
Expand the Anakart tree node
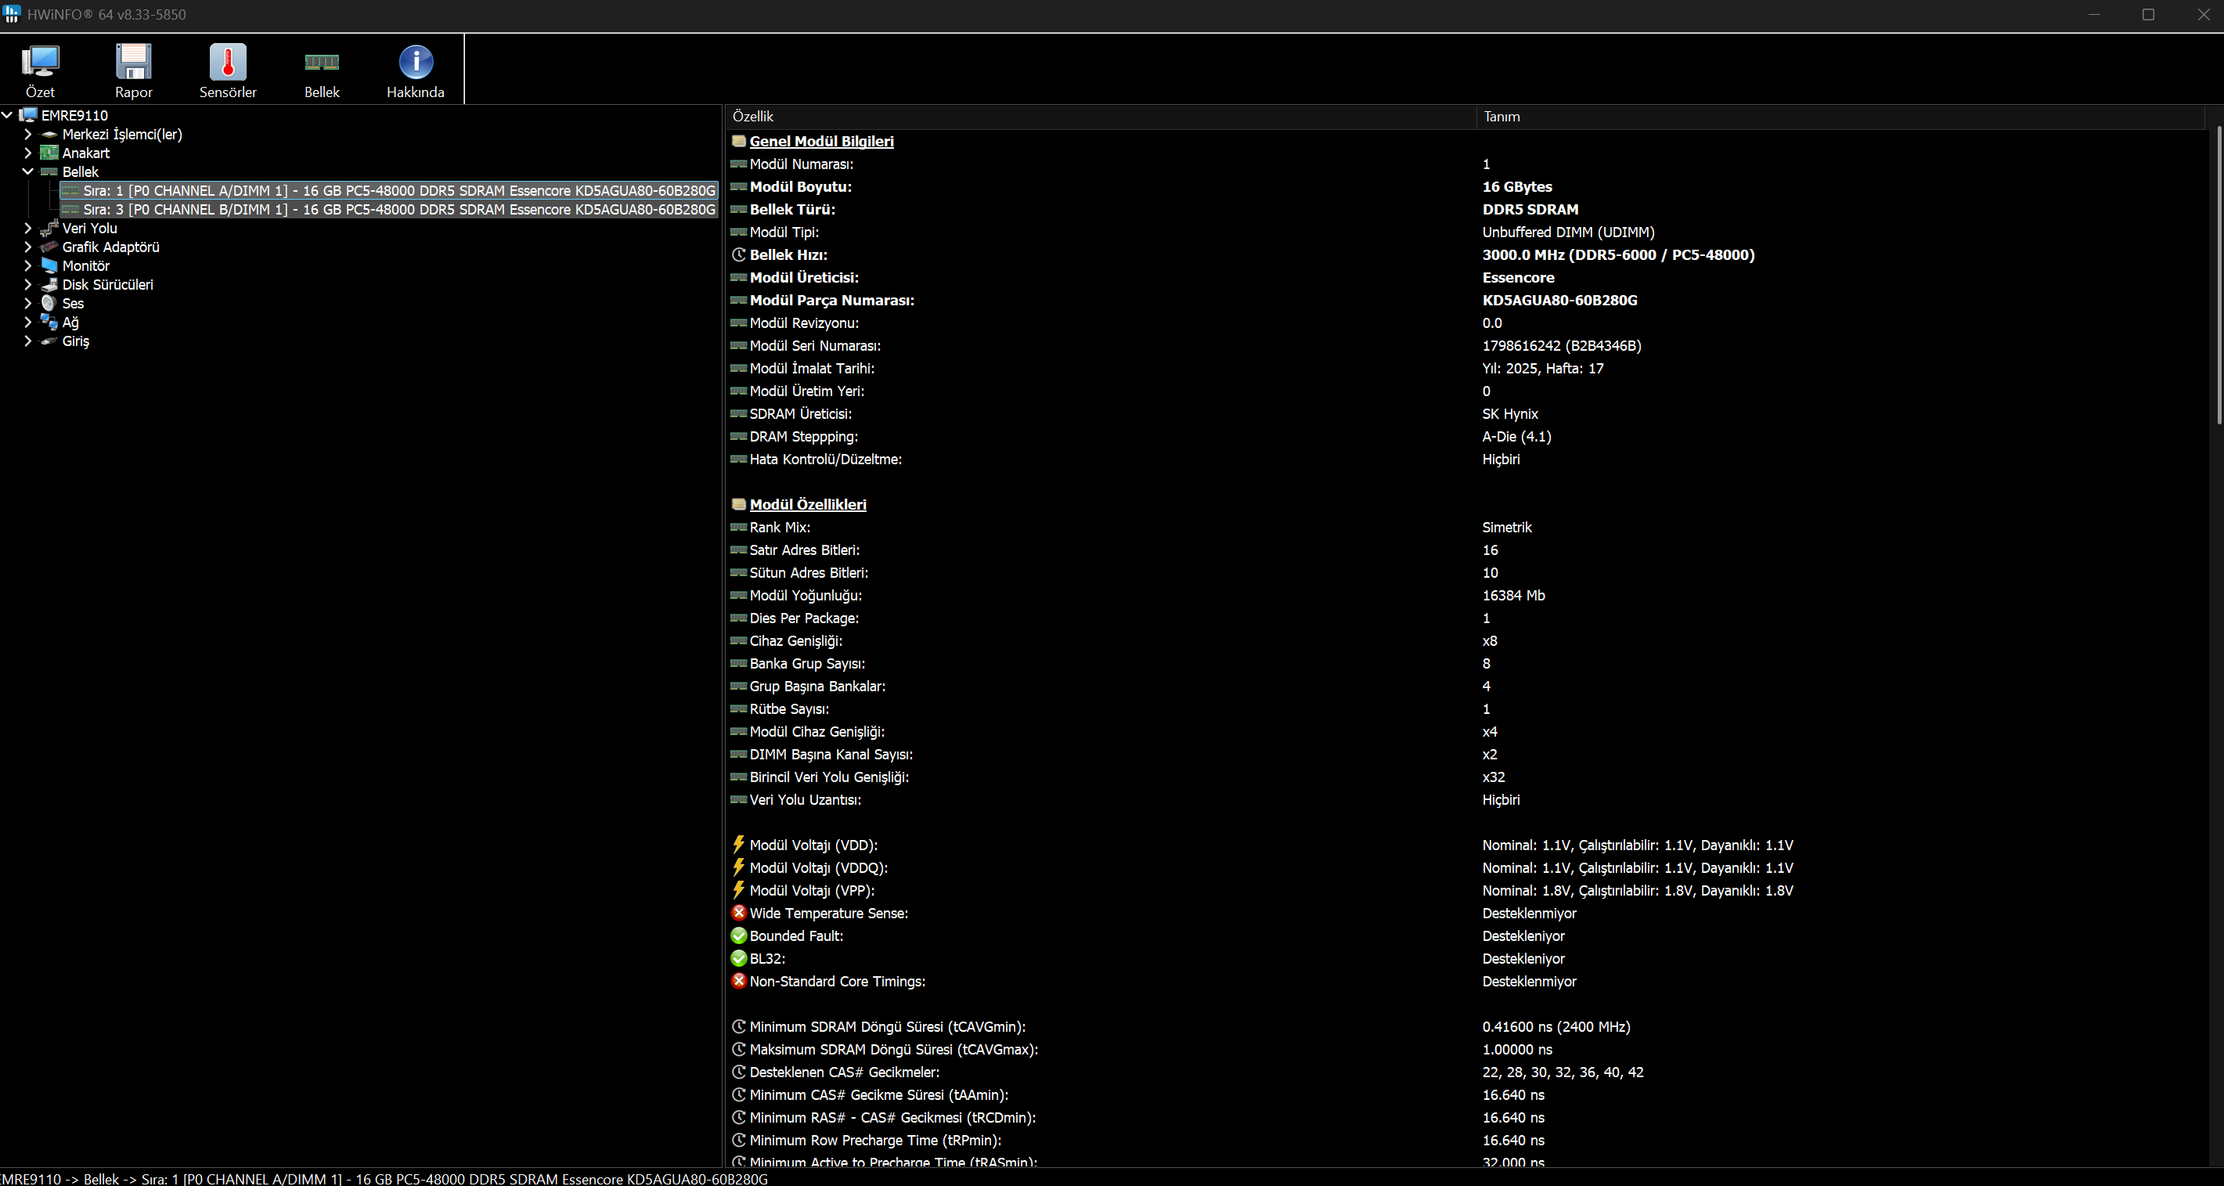pos(27,153)
